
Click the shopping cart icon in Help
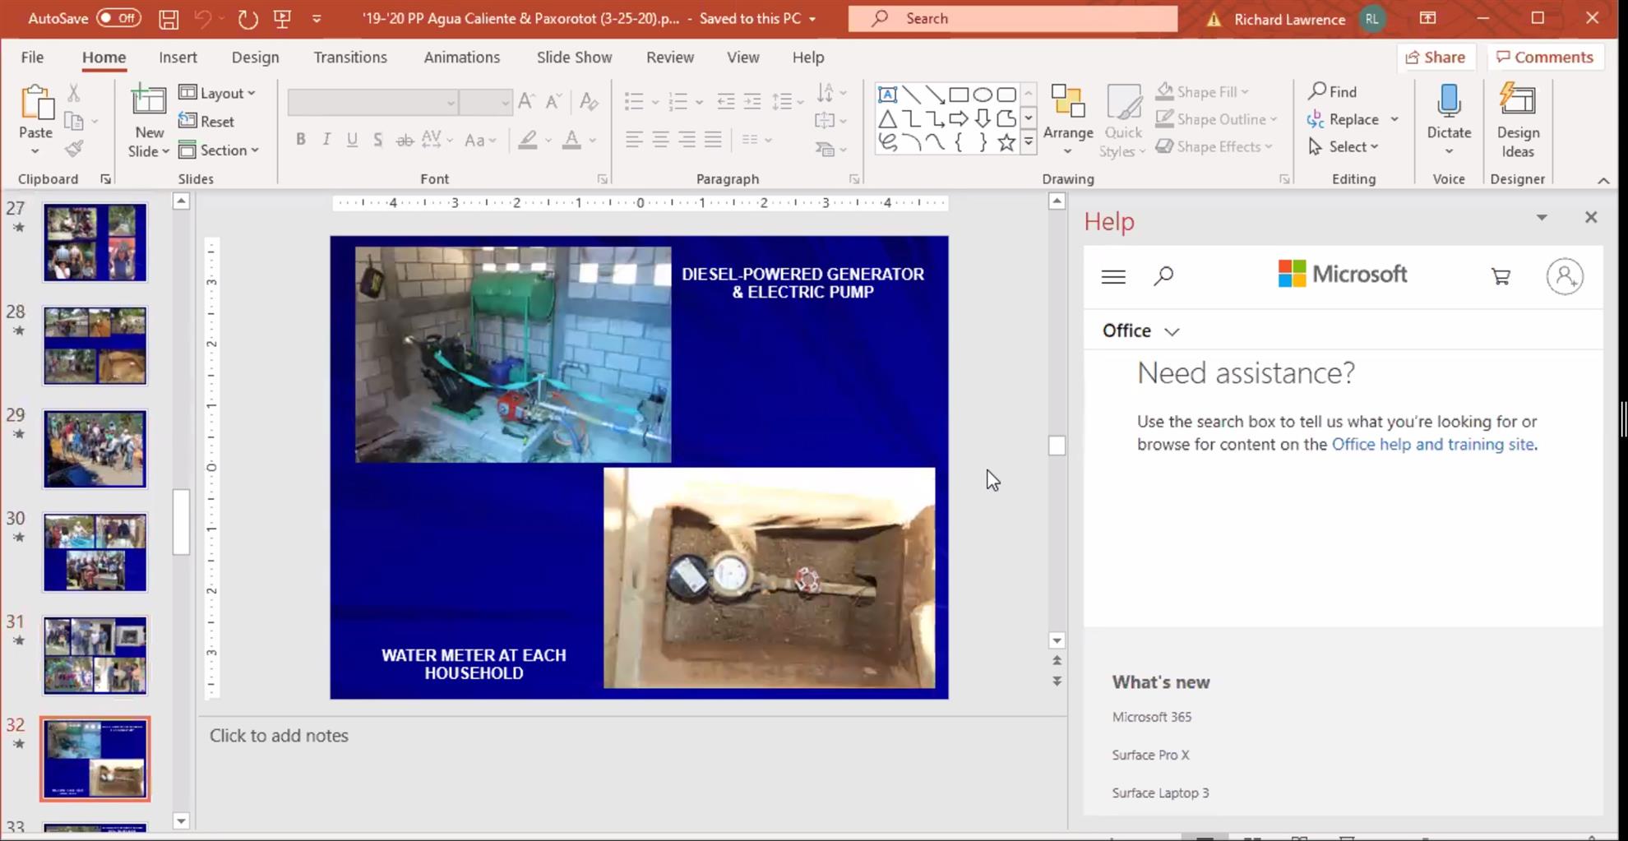pos(1501,277)
